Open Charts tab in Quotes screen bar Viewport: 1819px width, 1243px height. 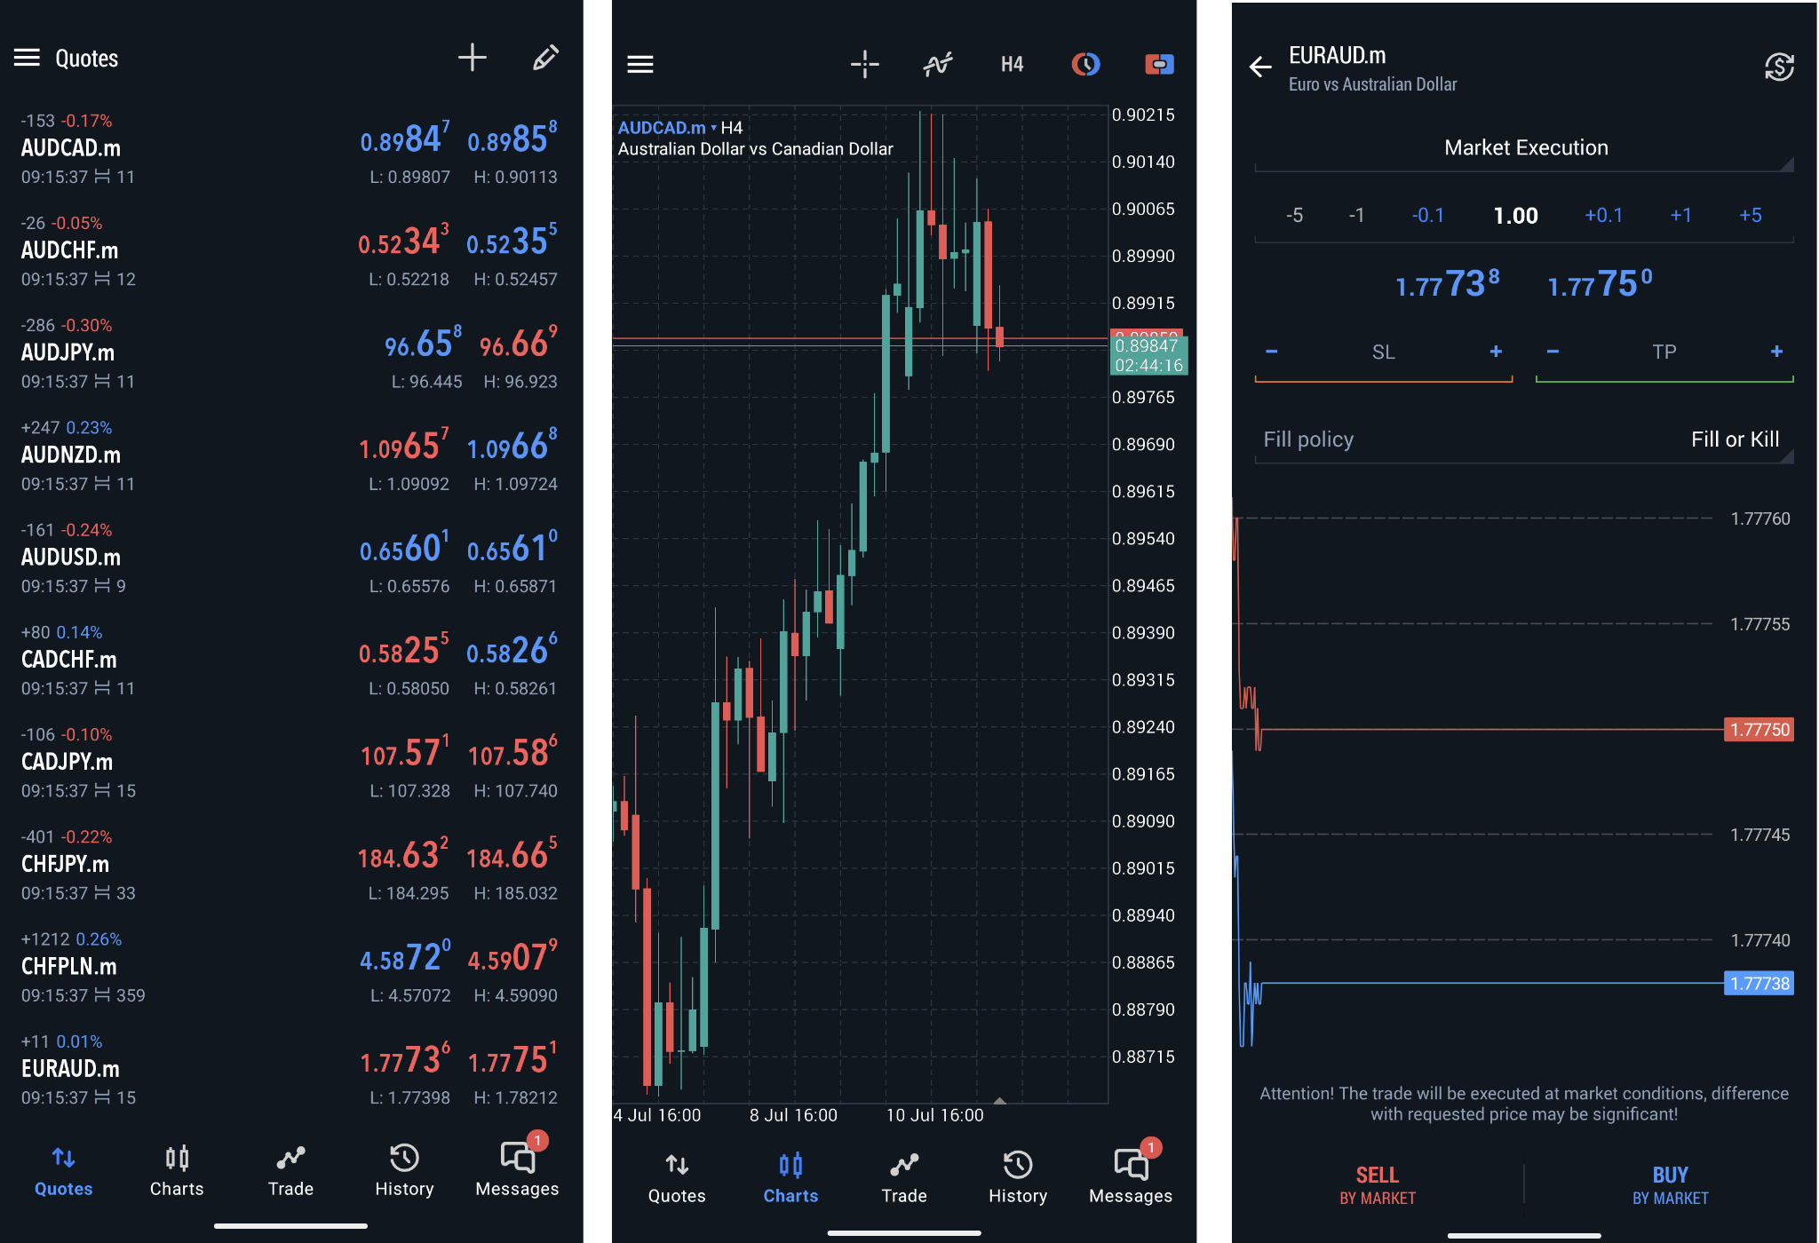[177, 1170]
